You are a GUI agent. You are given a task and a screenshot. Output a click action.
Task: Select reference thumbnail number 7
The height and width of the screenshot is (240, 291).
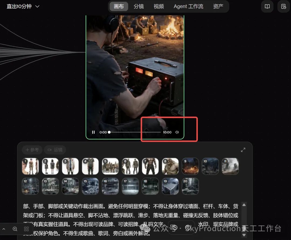(x=150, y=166)
